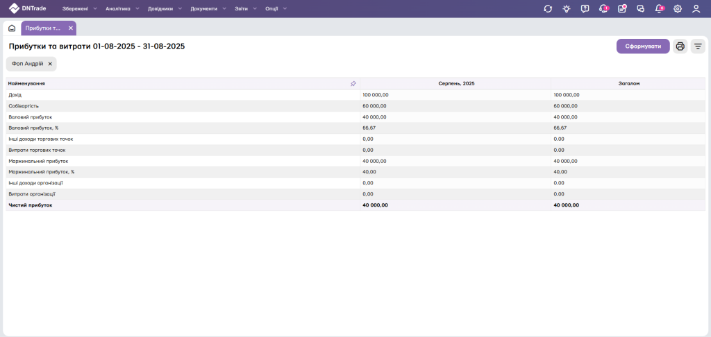The height and width of the screenshot is (337, 711).
Task: Remove the Фоп Андрій filter chip
Action: coord(50,64)
